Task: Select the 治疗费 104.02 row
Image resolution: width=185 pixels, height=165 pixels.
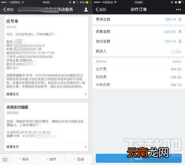Action: [139, 69]
